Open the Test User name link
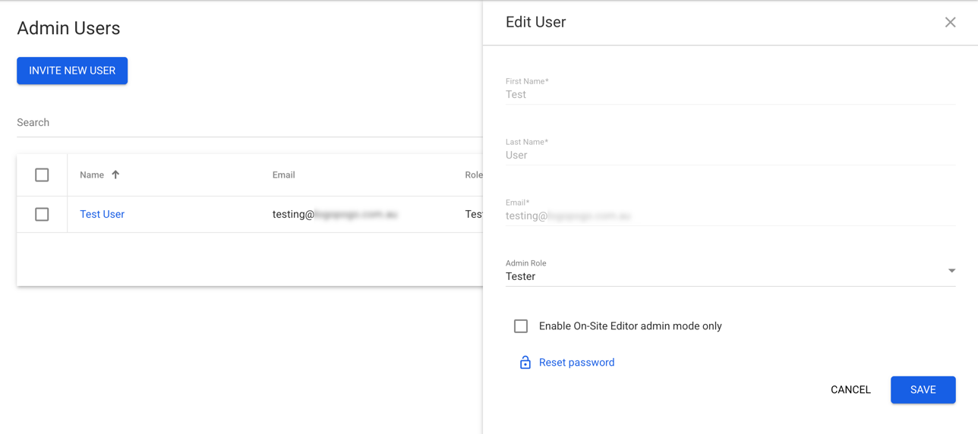This screenshot has height=434, width=978. 102,215
